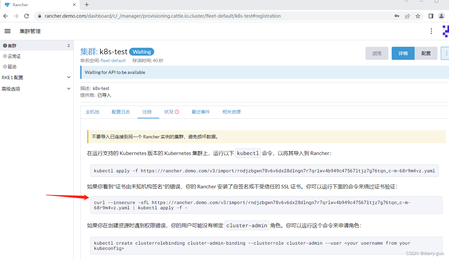
Task: Share this page from address bar
Action: 407,16
